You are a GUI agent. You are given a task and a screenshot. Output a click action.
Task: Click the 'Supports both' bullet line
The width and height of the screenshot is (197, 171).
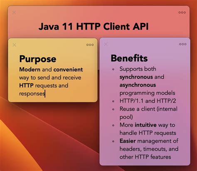138,69
